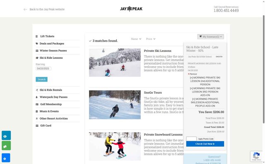Sort results by Price dropdown
Viewport: 265px width, 164px height.
151,39
